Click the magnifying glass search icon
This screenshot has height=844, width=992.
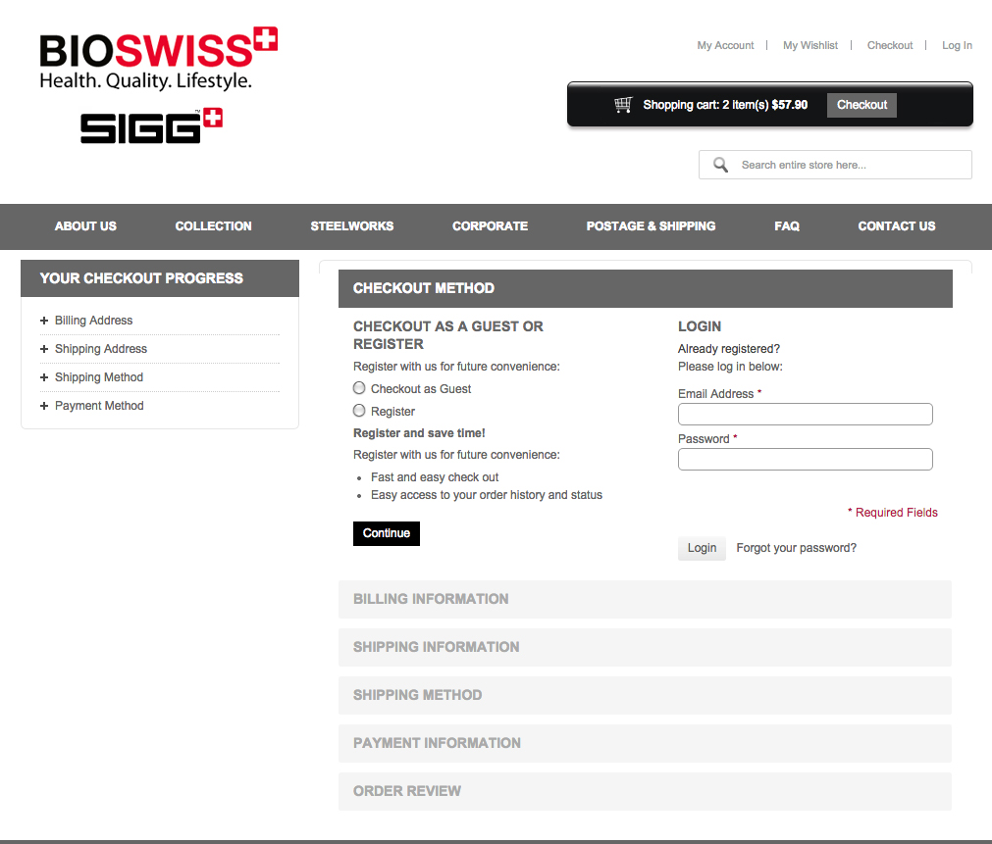click(720, 165)
